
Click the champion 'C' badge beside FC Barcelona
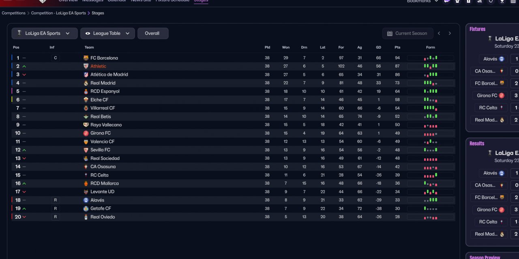click(56, 58)
